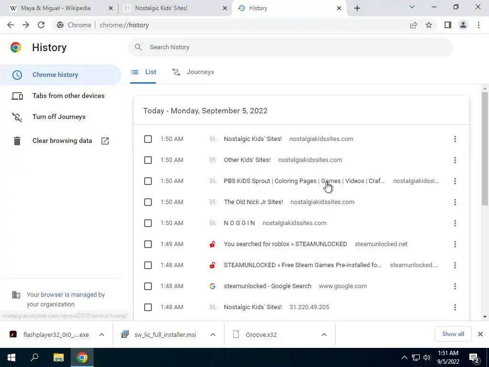Screen dimensions: 489x367
Task: Check the STEAMUNLOCKED Free Steam Games entry
Action: click(148, 265)
